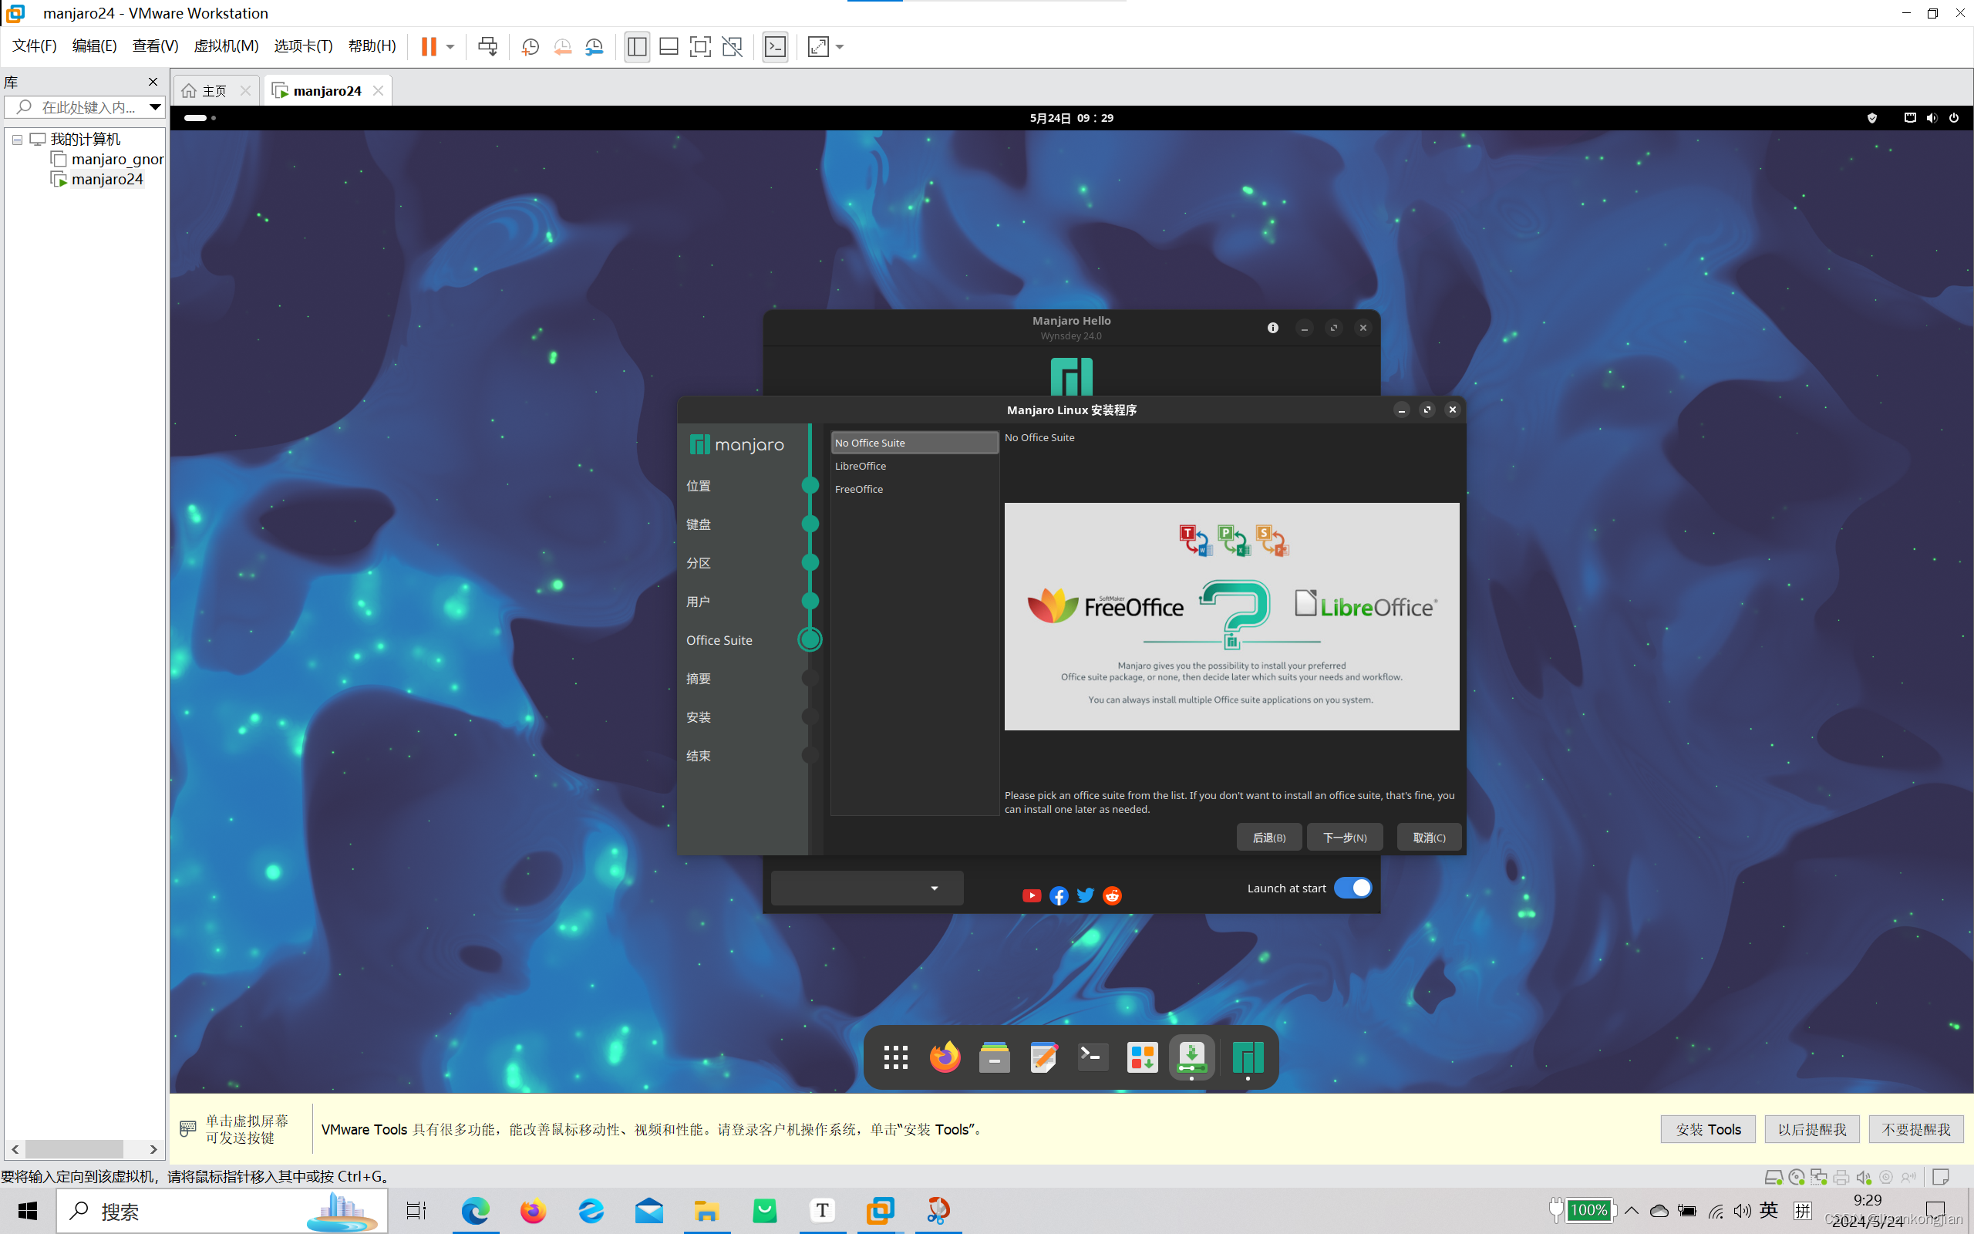Click the installer icon in the GNOME dock
Screen dimensions: 1974x1234
(x=1192, y=1057)
